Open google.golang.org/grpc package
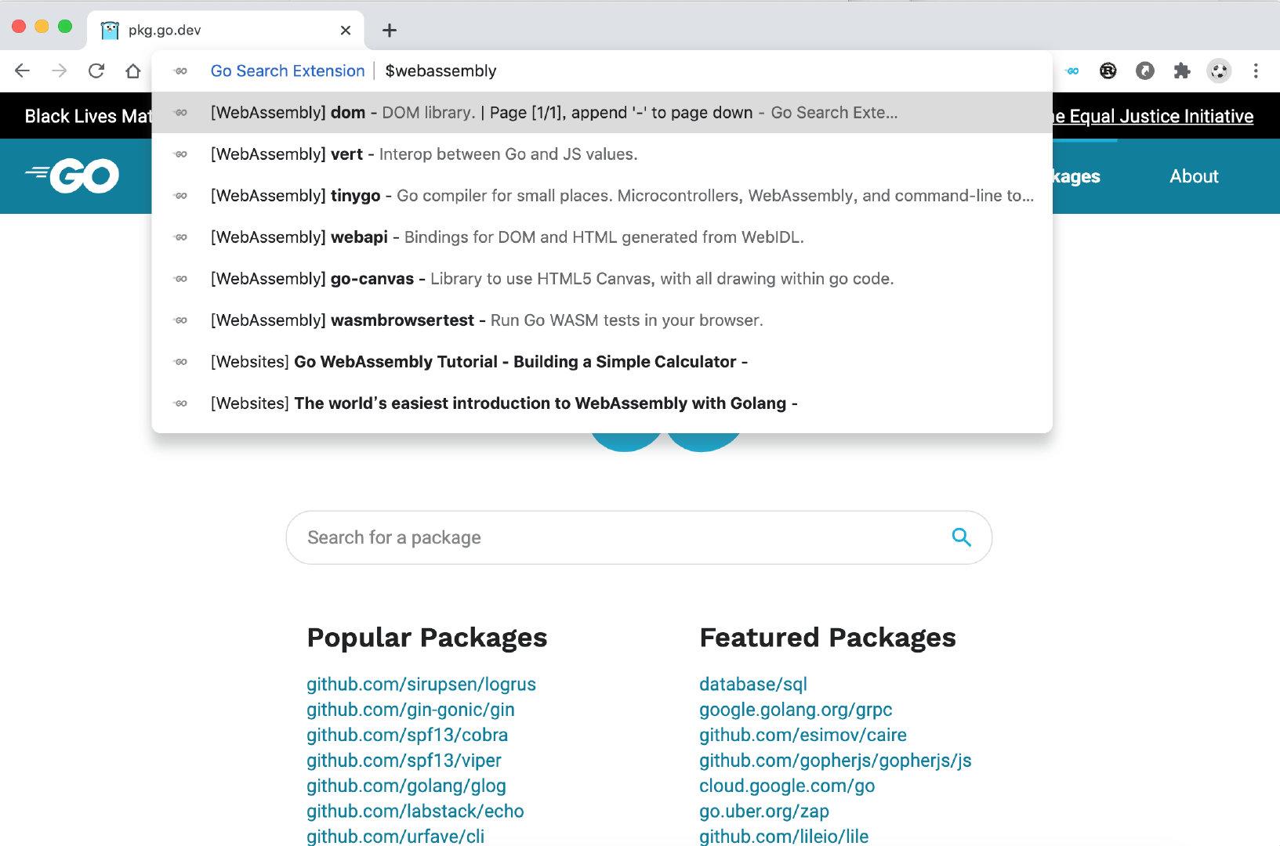Screen dimensions: 1280x846 coord(796,710)
